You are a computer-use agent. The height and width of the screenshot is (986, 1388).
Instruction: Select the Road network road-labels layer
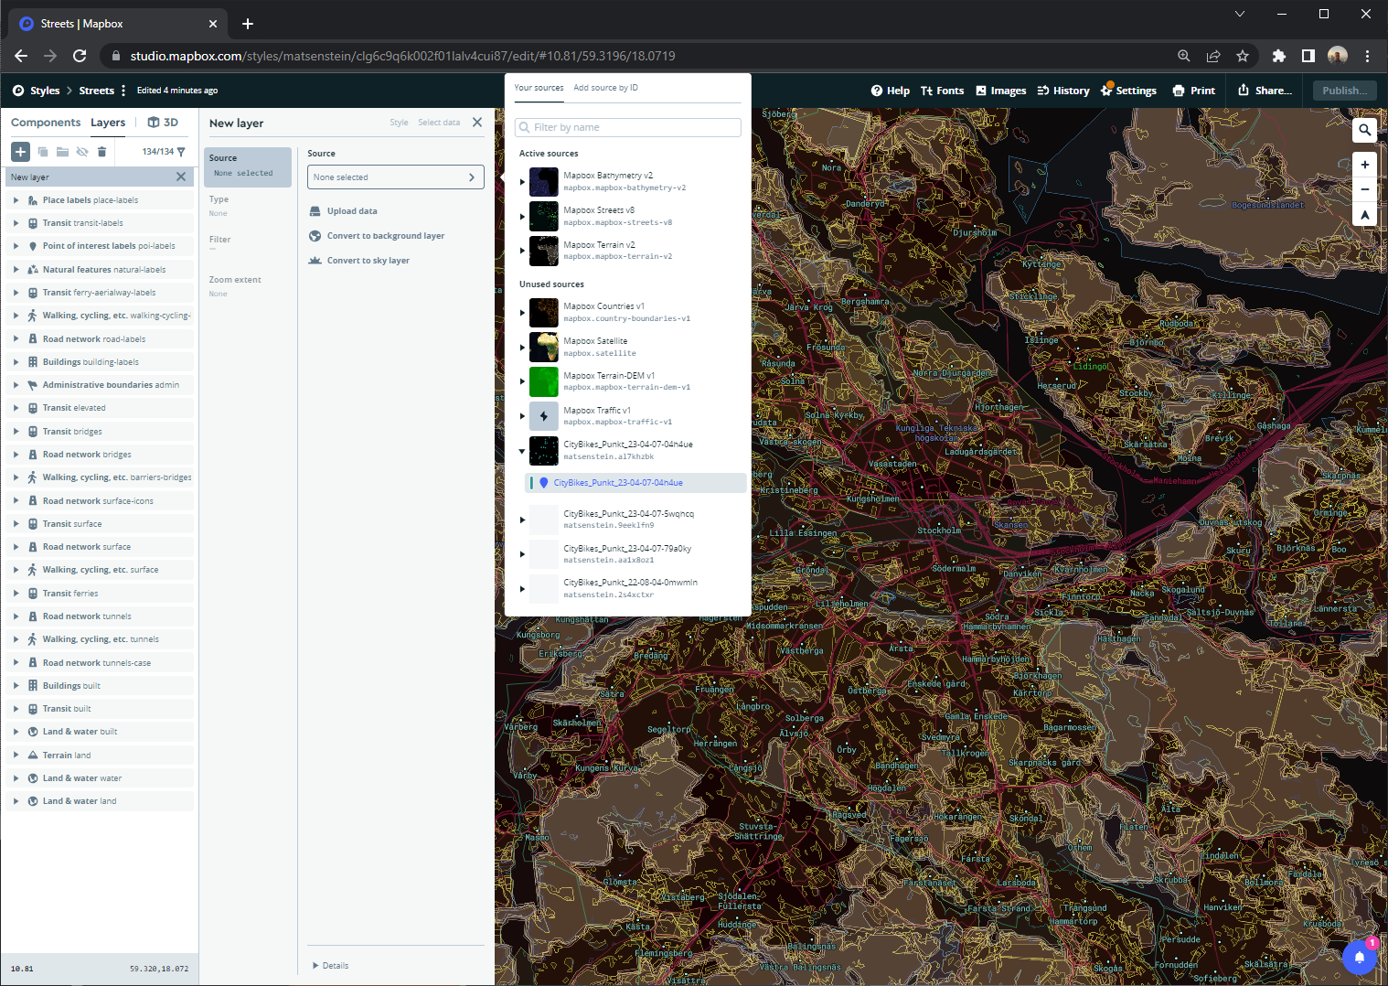coord(101,339)
